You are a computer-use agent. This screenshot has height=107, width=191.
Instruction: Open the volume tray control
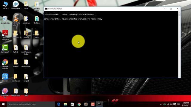click(x=171, y=104)
